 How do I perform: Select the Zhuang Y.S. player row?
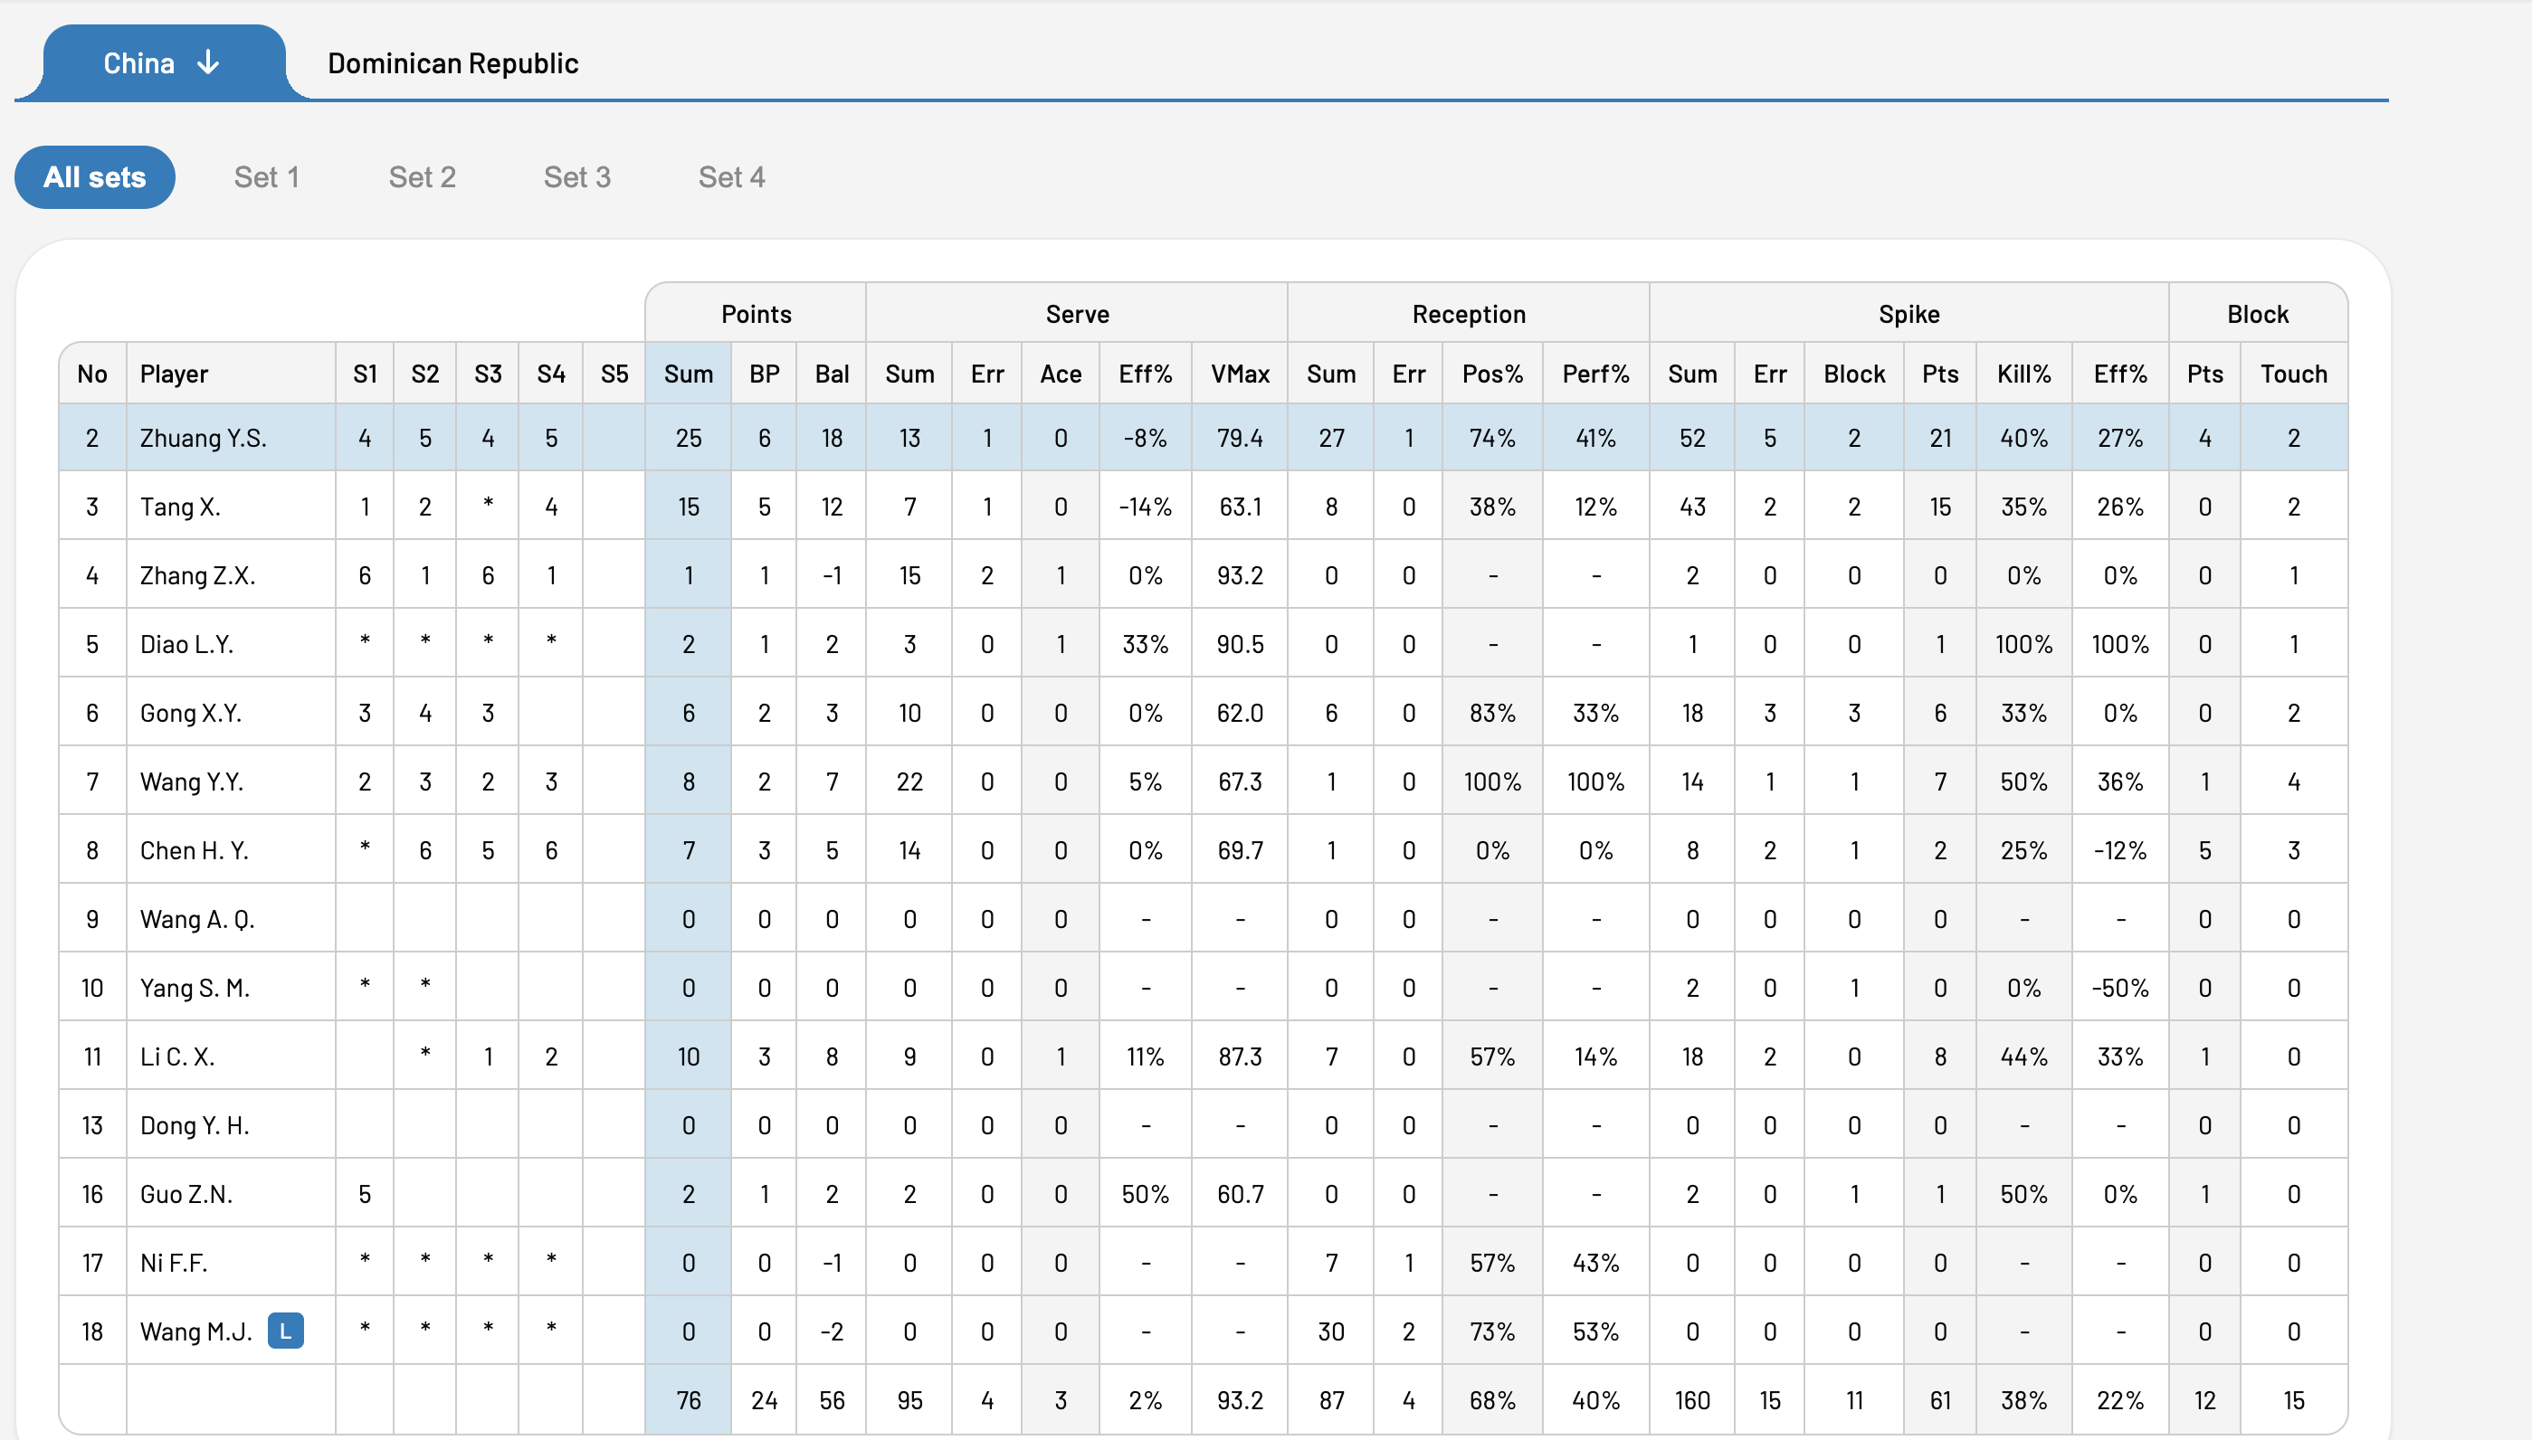pyautogui.click(x=1204, y=437)
